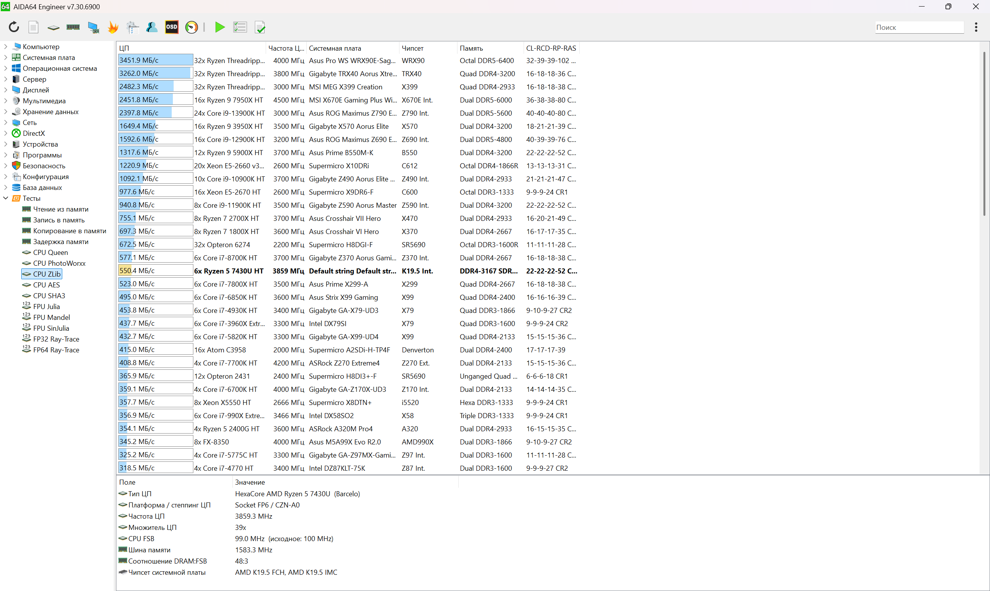Sort by the ЦП column header
The height and width of the screenshot is (591, 990).
coord(191,48)
